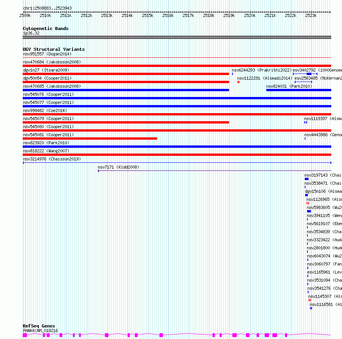The width and height of the screenshot is (342, 339).
Task: Select variant nsv1122281 (Alsmadi2014)
Action: pyautogui.click(x=265, y=78)
